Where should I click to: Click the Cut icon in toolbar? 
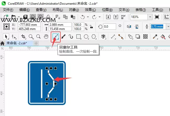click(x=58, y=17)
